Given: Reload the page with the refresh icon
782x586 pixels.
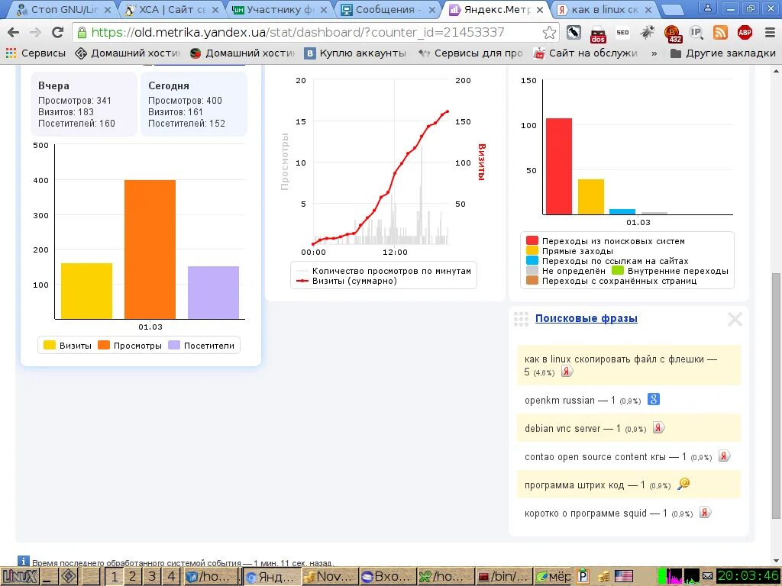Looking at the screenshot, I should point(57,32).
